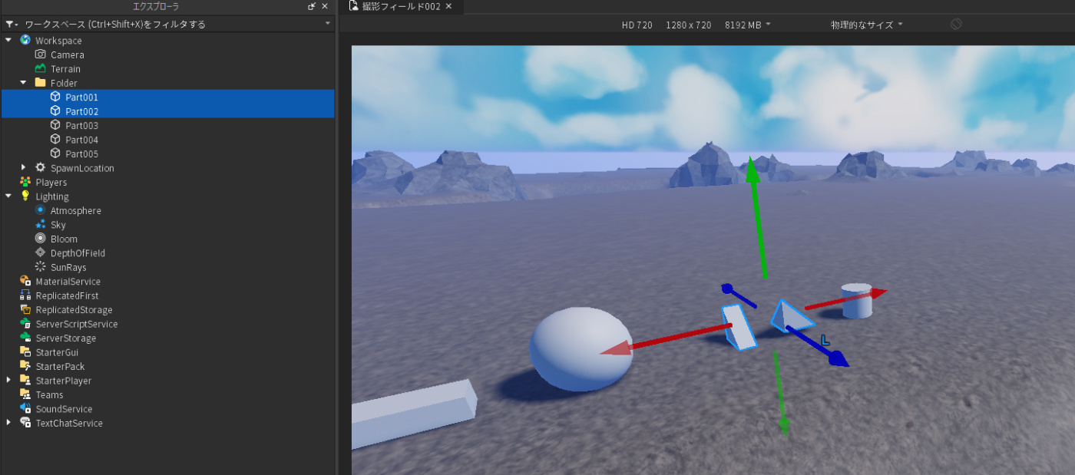This screenshot has width=1075, height=475.
Task: Click the Part003 cube icon
Action: tap(55, 125)
